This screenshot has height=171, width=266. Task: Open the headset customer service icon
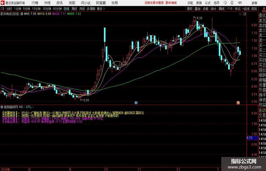click(x=225, y=3)
